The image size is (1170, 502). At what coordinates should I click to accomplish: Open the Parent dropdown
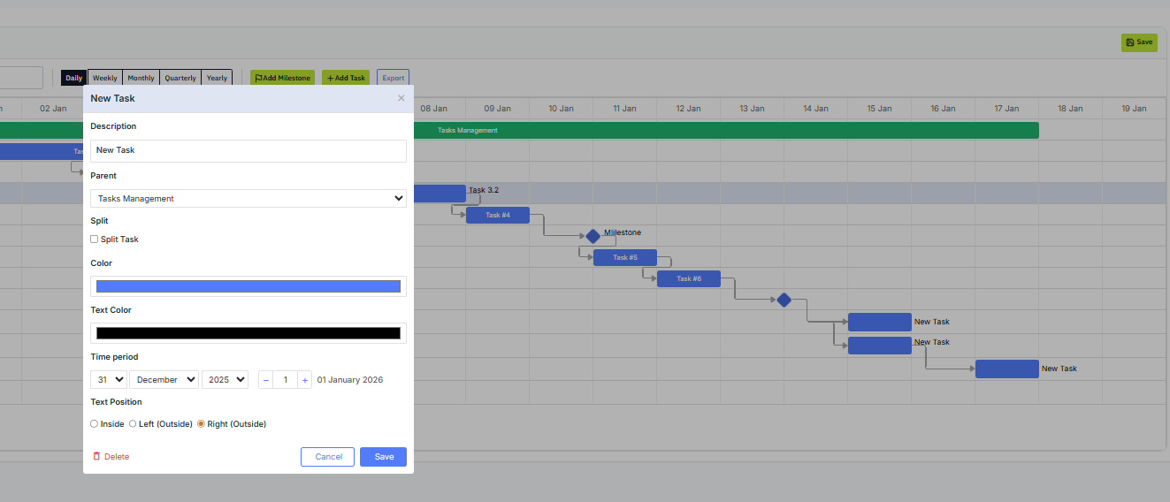249,199
